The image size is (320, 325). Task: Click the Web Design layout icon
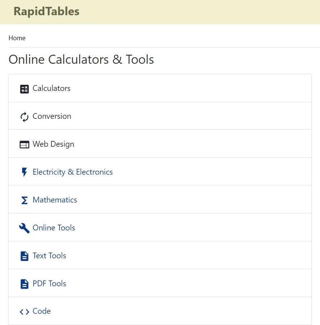pos(24,145)
